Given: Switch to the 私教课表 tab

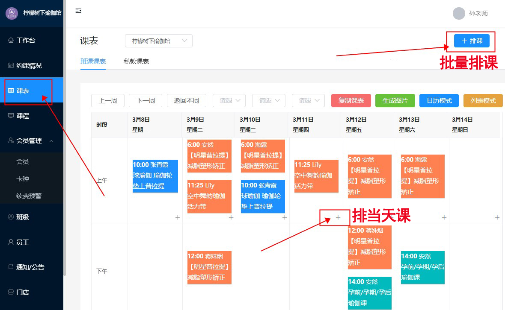Looking at the screenshot, I should coord(136,61).
